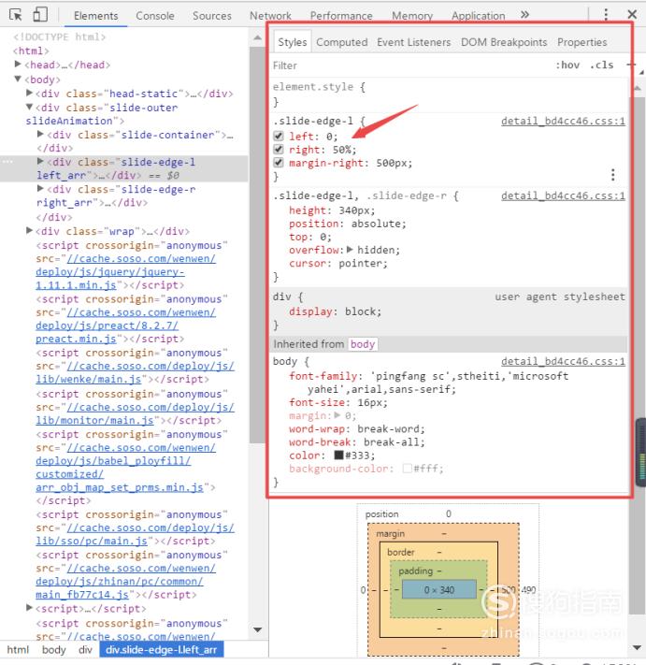Image resolution: width=646 pixels, height=665 pixels.
Task: Uncheck the right: 50% property checkbox
Action: [x=278, y=150]
